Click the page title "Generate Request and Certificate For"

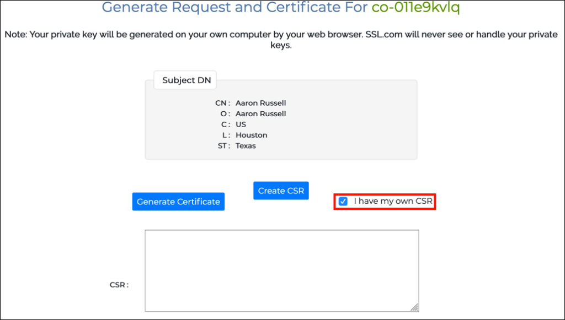232,8
